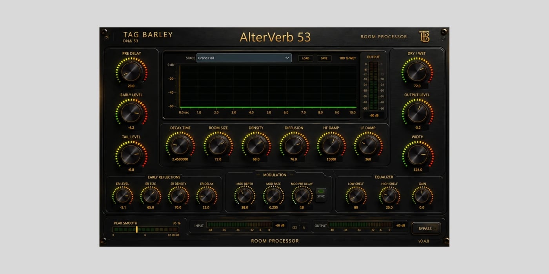
Task: Click the LOAD preset button
Action: [305, 58]
